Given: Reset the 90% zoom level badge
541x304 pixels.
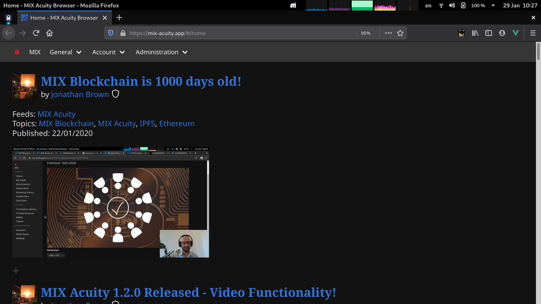Looking at the screenshot, I should point(366,33).
